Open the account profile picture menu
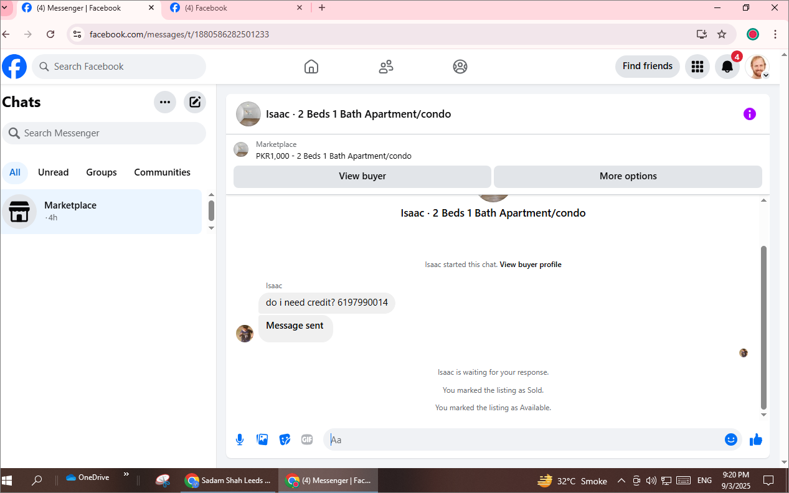 click(x=757, y=67)
